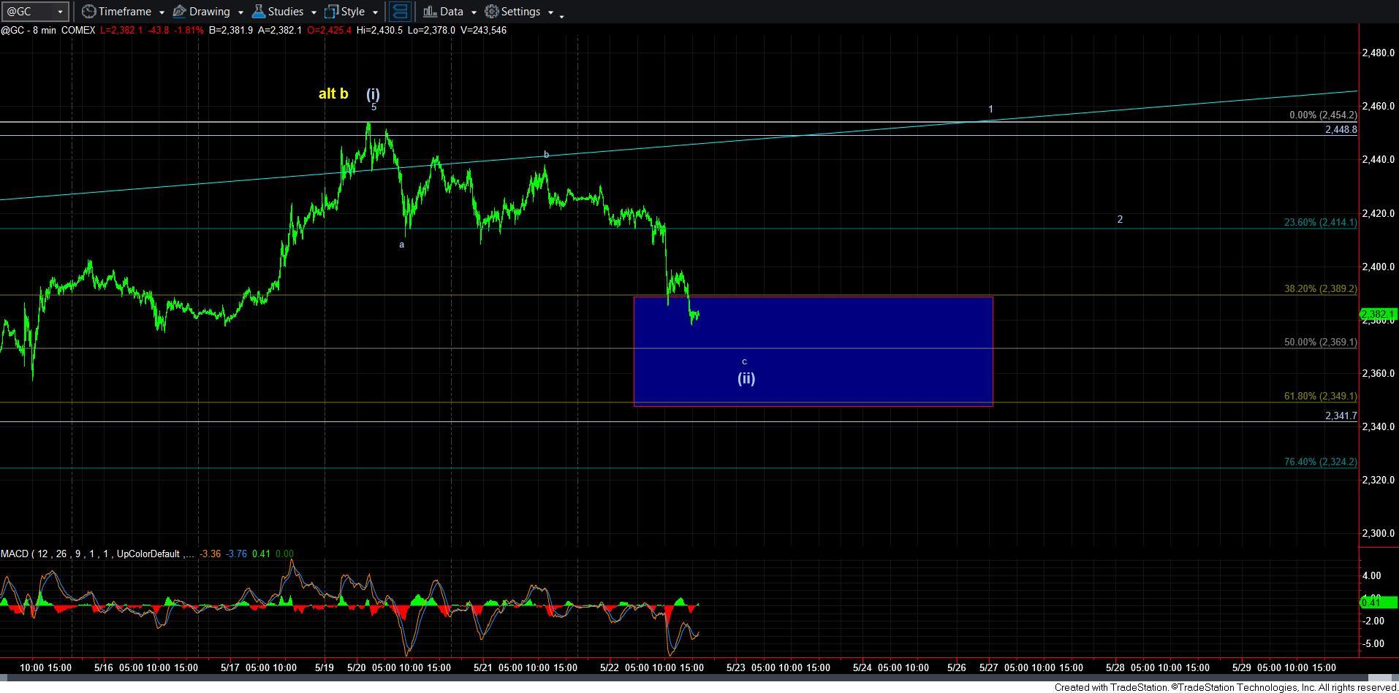The width and height of the screenshot is (1399, 693).
Task: Expand the Style dropdown arrow
Action: click(375, 12)
